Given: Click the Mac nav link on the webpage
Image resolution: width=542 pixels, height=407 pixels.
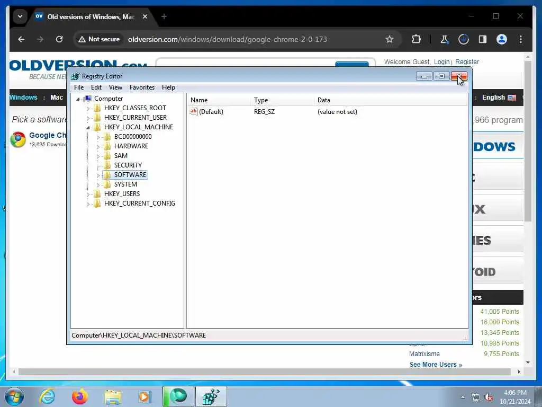Looking at the screenshot, I should (56, 98).
